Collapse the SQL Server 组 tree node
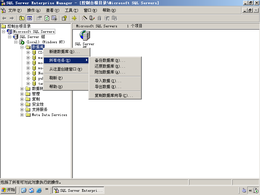 coord(10,37)
